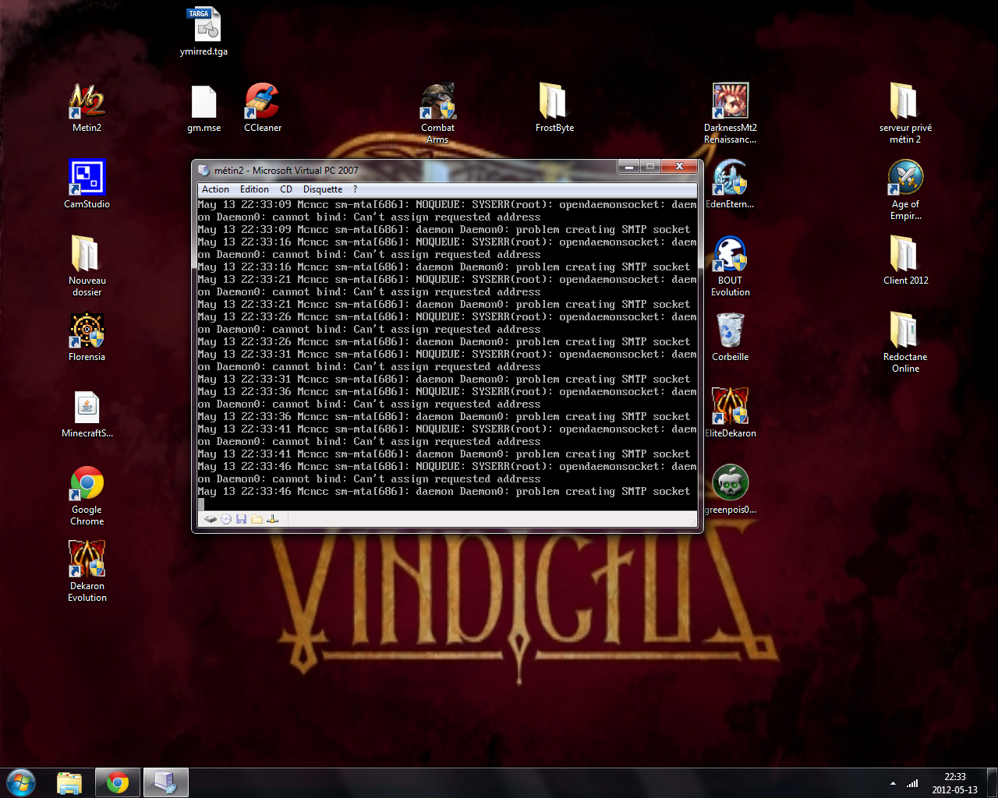998x798 pixels.
Task: Select the Metin2 desktop shortcut
Action: 87,108
